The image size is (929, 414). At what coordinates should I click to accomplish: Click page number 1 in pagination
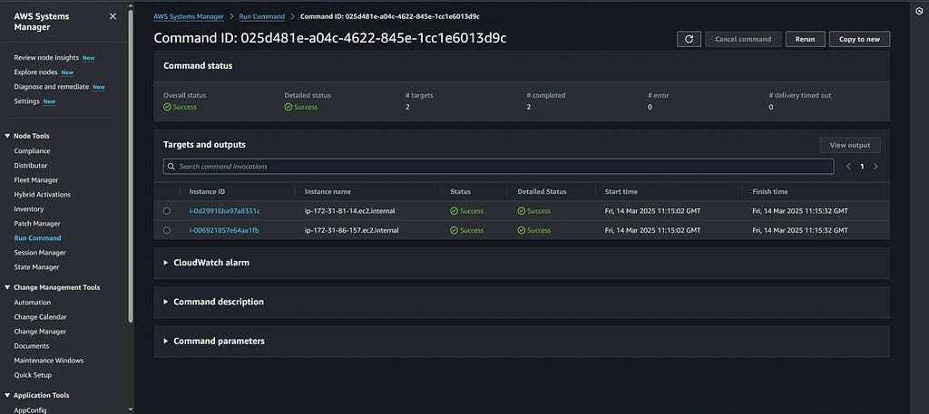point(862,167)
